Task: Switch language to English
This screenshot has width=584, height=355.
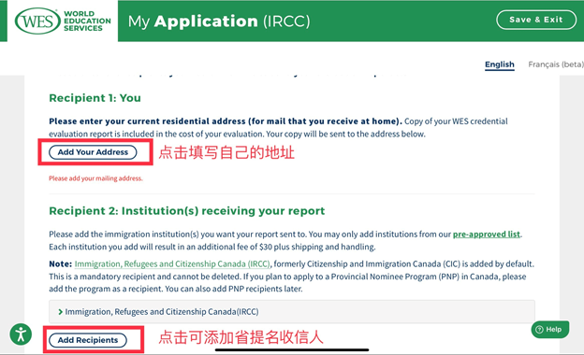Action: coord(500,64)
